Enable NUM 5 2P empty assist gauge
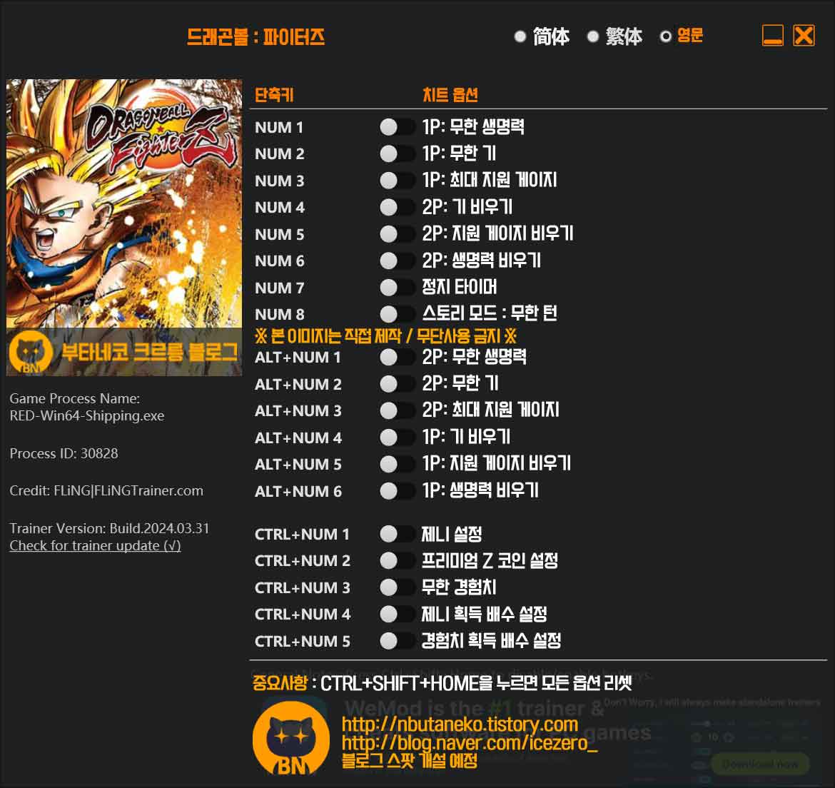 [x=397, y=233]
